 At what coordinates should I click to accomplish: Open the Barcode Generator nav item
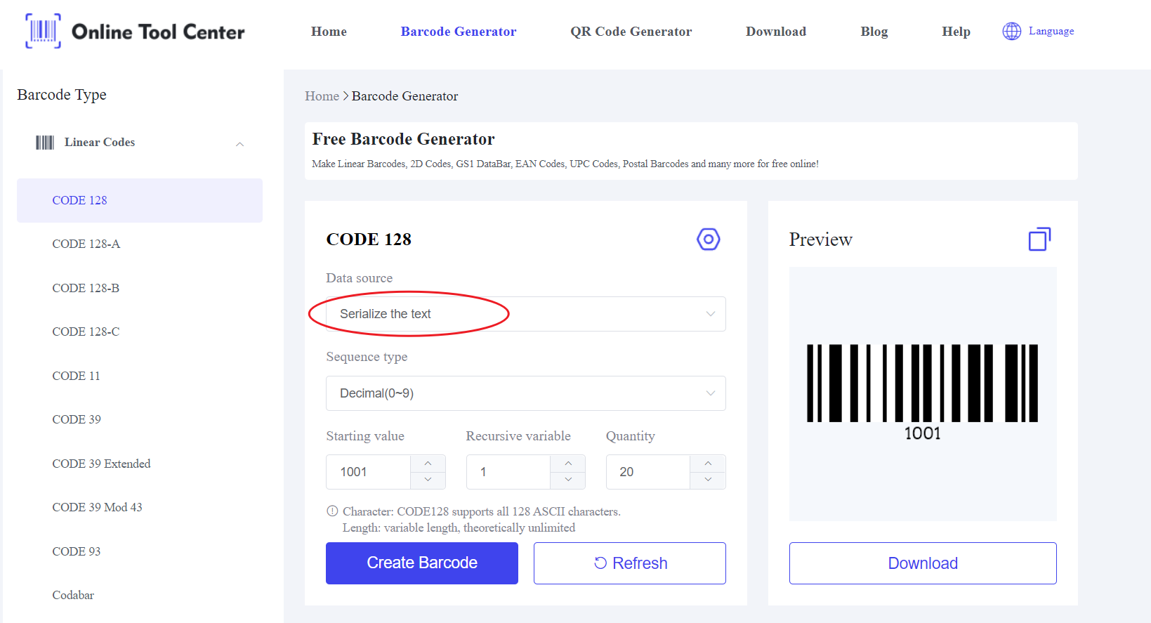pyautogui.click(x=459, y=32)
